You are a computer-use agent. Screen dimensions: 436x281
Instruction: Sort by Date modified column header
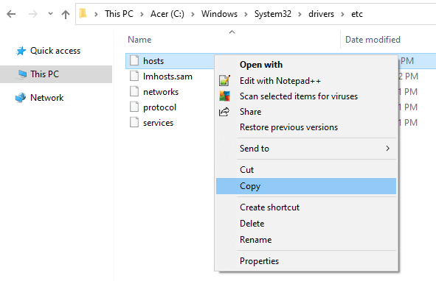[373, 40]
